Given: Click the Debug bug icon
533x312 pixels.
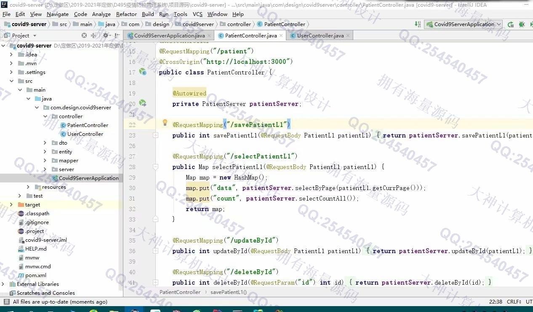Looking at the screenshot, I should [x=522, y=24].
